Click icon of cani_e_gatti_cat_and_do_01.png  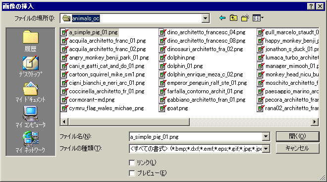coord(64,66)
